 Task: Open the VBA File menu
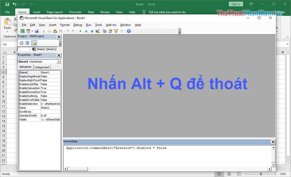24,25
